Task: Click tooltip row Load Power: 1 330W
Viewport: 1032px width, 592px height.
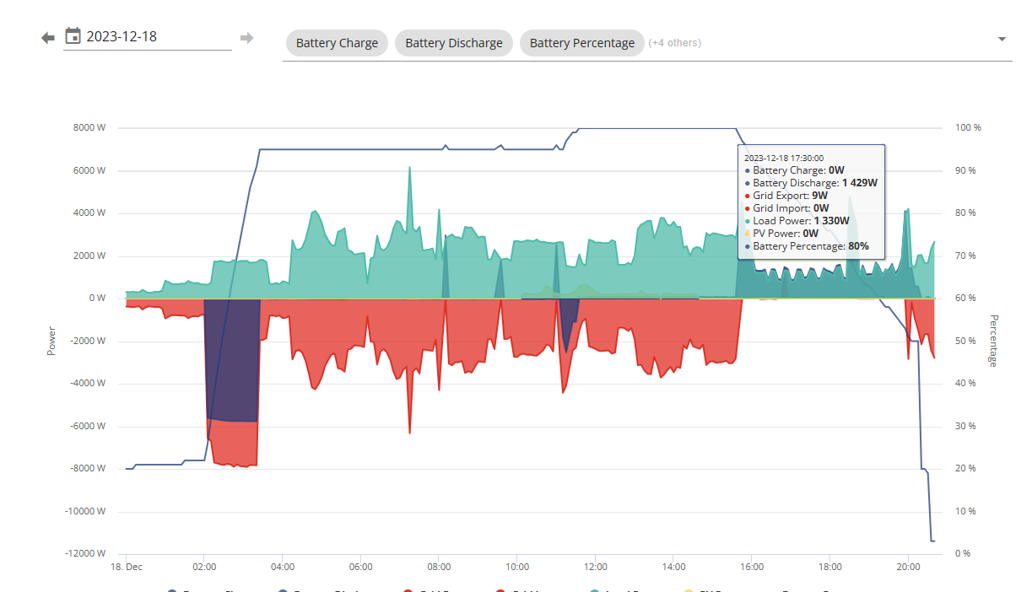Action: pos(797,221)
